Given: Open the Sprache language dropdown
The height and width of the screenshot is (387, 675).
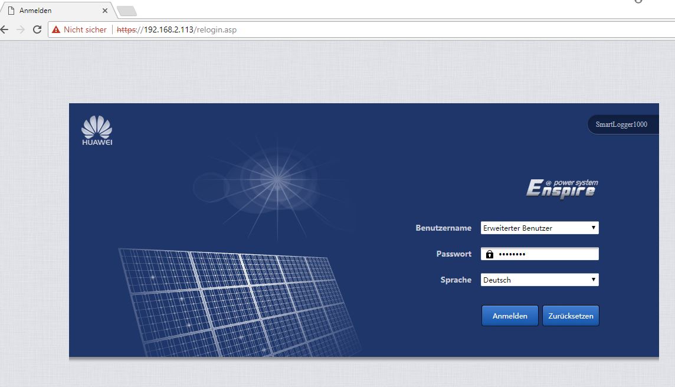Looking at the screenshot, I should tap(539, 280).
